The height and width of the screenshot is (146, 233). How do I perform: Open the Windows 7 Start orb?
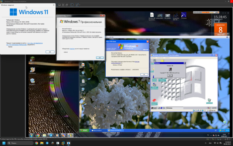coord(31,135)
